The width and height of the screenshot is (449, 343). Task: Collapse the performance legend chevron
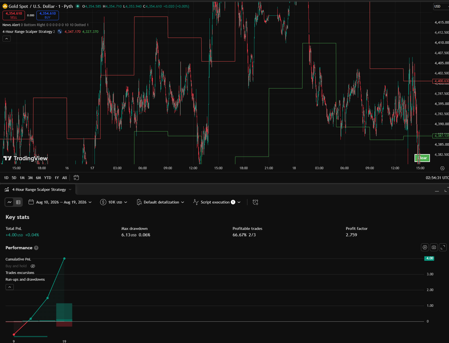point(10,287)
